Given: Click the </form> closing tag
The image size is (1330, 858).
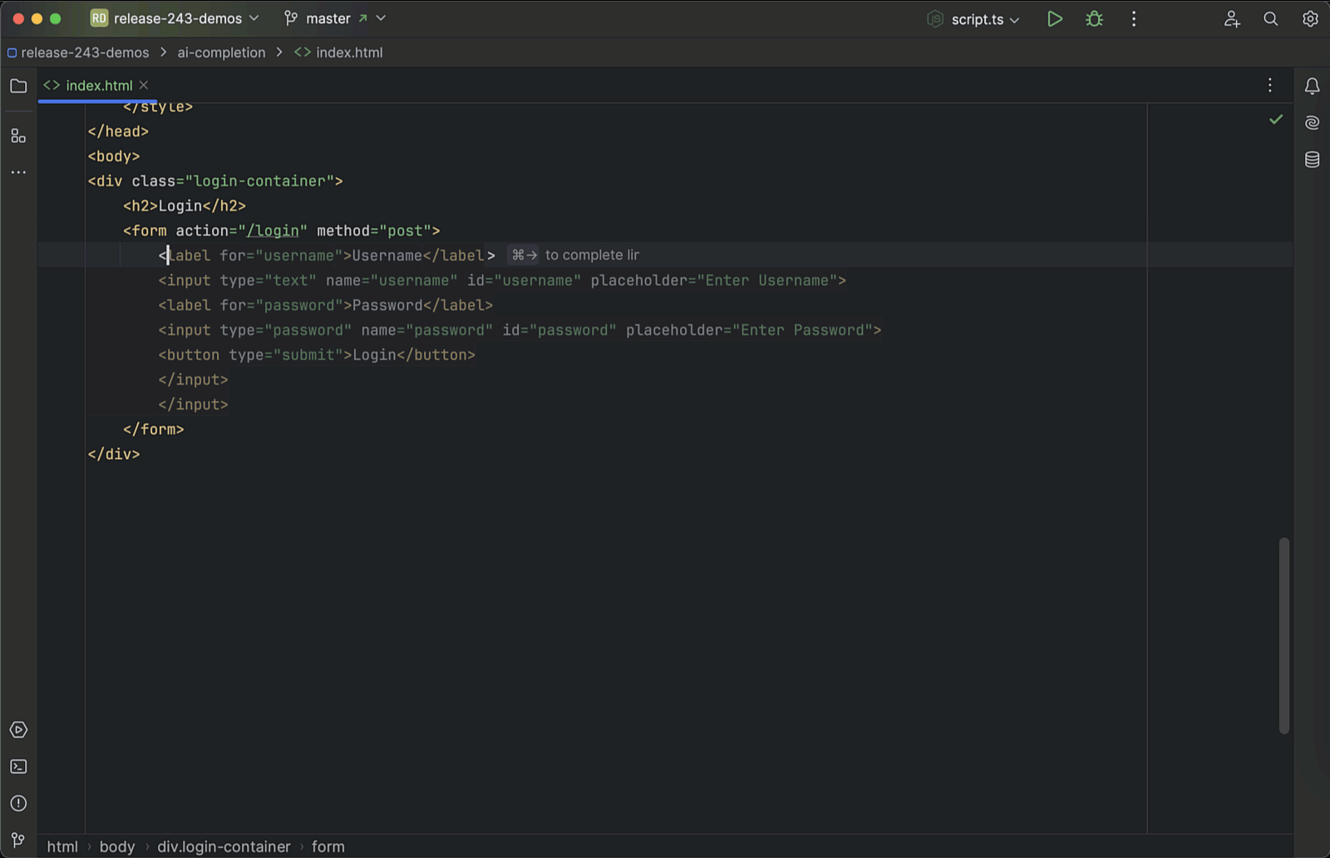Looking at the screenshot, I should 154,429.
